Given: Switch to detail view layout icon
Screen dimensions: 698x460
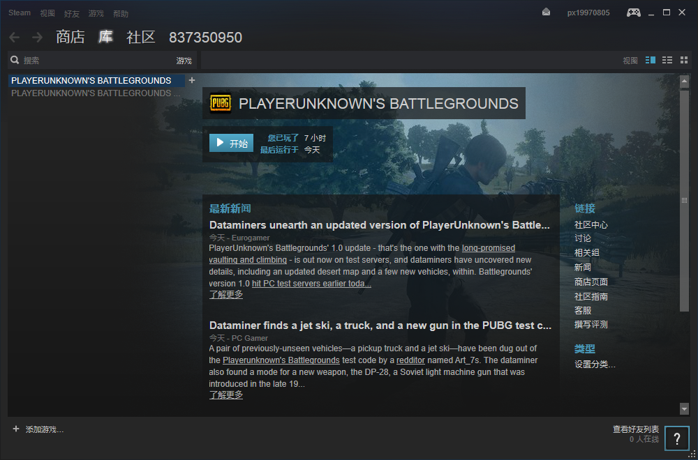Looking at the screenshot, I should tap(651, 60).
